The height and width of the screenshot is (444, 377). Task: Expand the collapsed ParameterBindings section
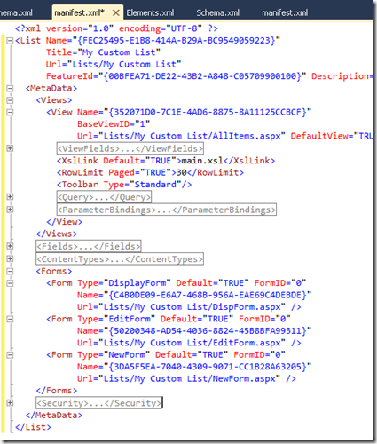pyautogui.click(x=10, y=210)
